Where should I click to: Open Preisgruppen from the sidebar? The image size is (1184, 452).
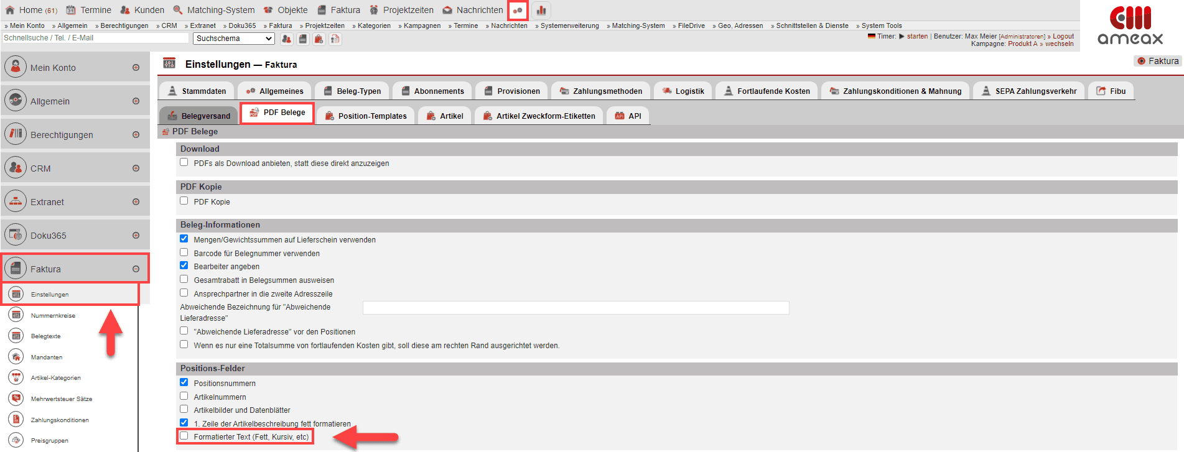point(49,441)
